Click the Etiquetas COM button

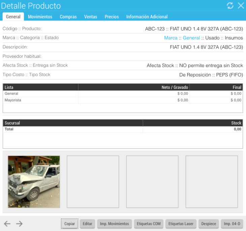(x=149, y=224)
